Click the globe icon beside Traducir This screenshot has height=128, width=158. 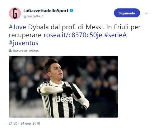[x=10, y=51]
